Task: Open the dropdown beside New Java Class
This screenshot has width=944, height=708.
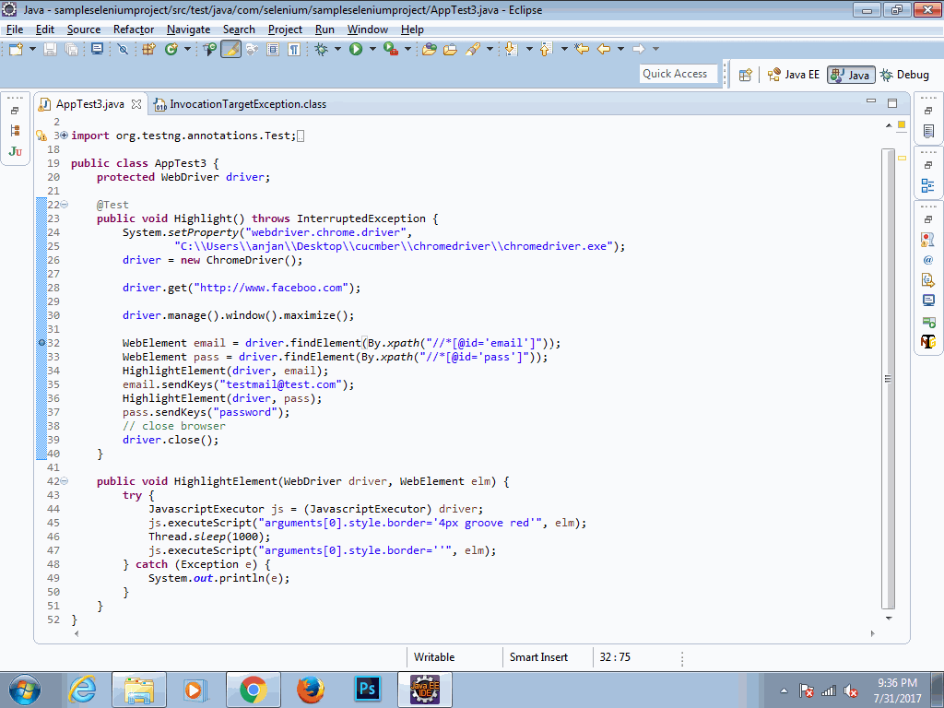Action: 187,50
